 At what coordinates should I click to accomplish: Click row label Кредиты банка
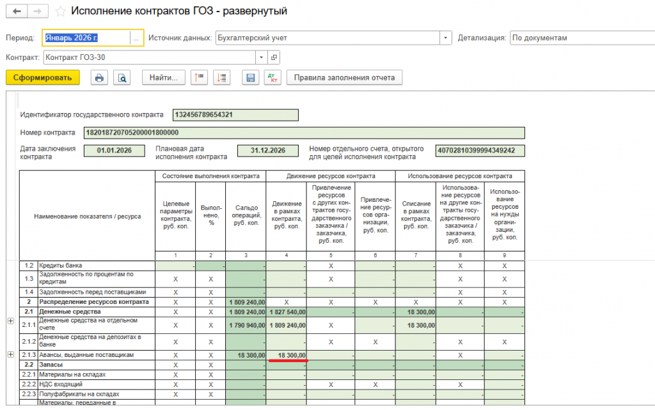61,266
